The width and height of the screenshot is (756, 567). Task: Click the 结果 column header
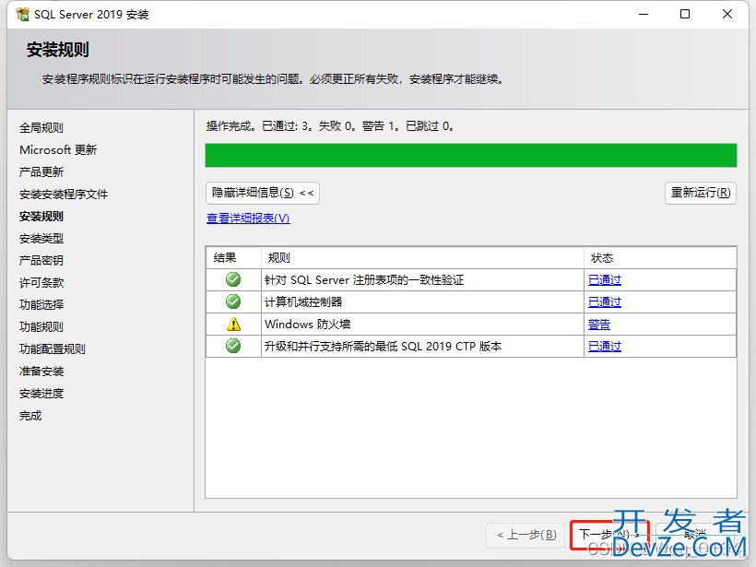(x=234, y=258)
